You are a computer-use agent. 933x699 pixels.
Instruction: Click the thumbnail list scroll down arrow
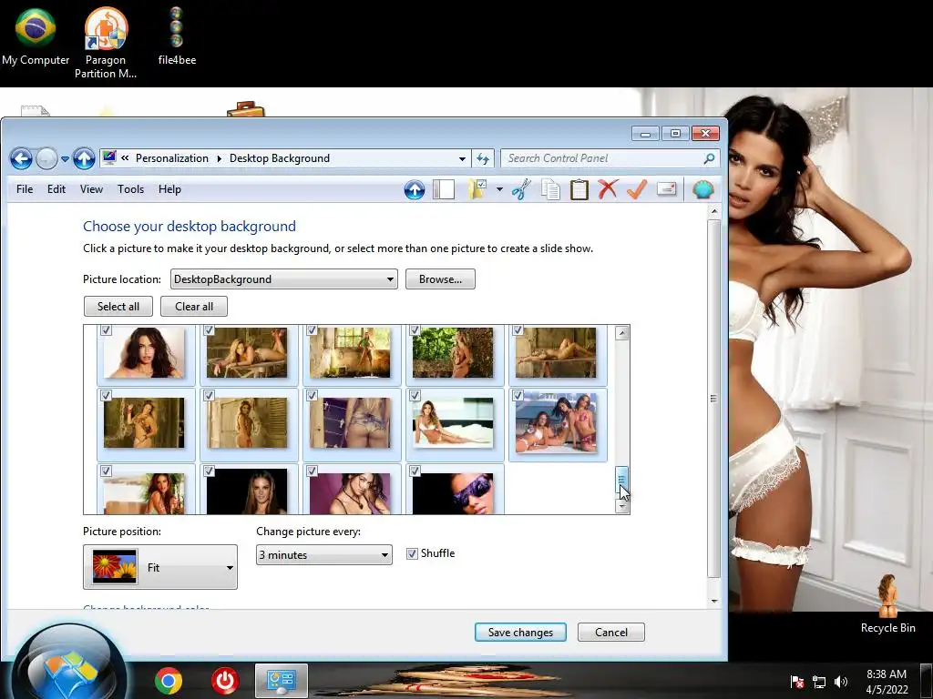click(621, 506)
